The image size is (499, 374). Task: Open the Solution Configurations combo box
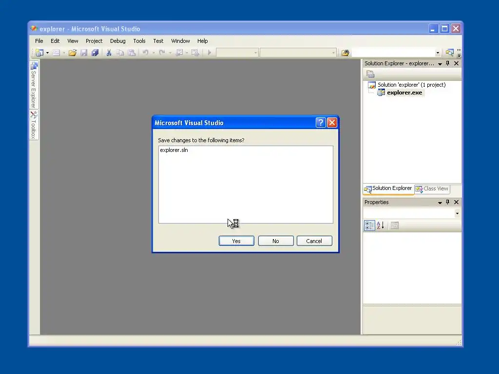point(237,53)
